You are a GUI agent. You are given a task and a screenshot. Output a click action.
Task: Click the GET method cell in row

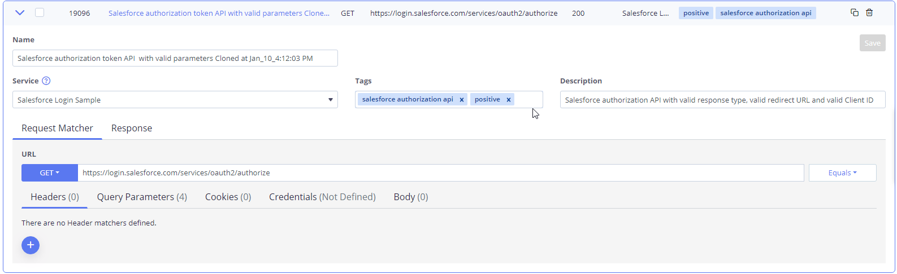click(348, 13)
